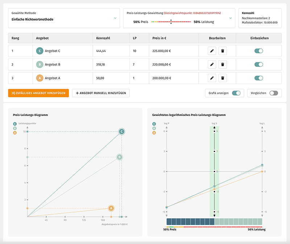
Task: Click the Angebot C badge in table
Action: [x=40, y=51]
